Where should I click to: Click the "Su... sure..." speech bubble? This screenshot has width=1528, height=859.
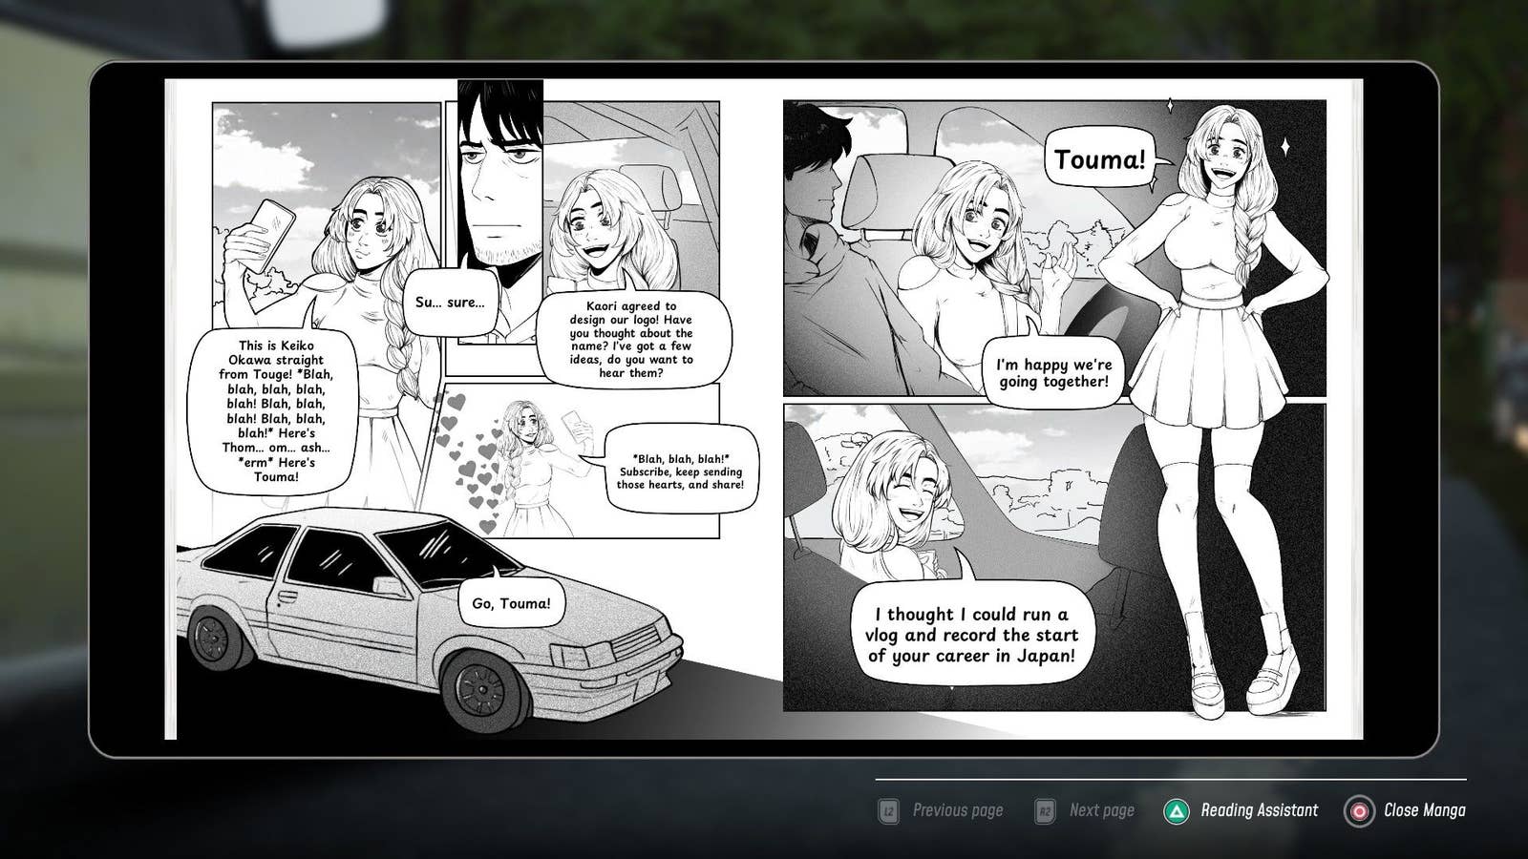450,303
